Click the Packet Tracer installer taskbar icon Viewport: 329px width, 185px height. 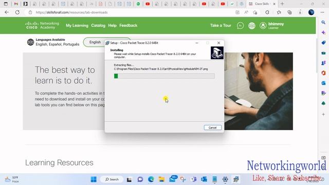coord(236,179)
